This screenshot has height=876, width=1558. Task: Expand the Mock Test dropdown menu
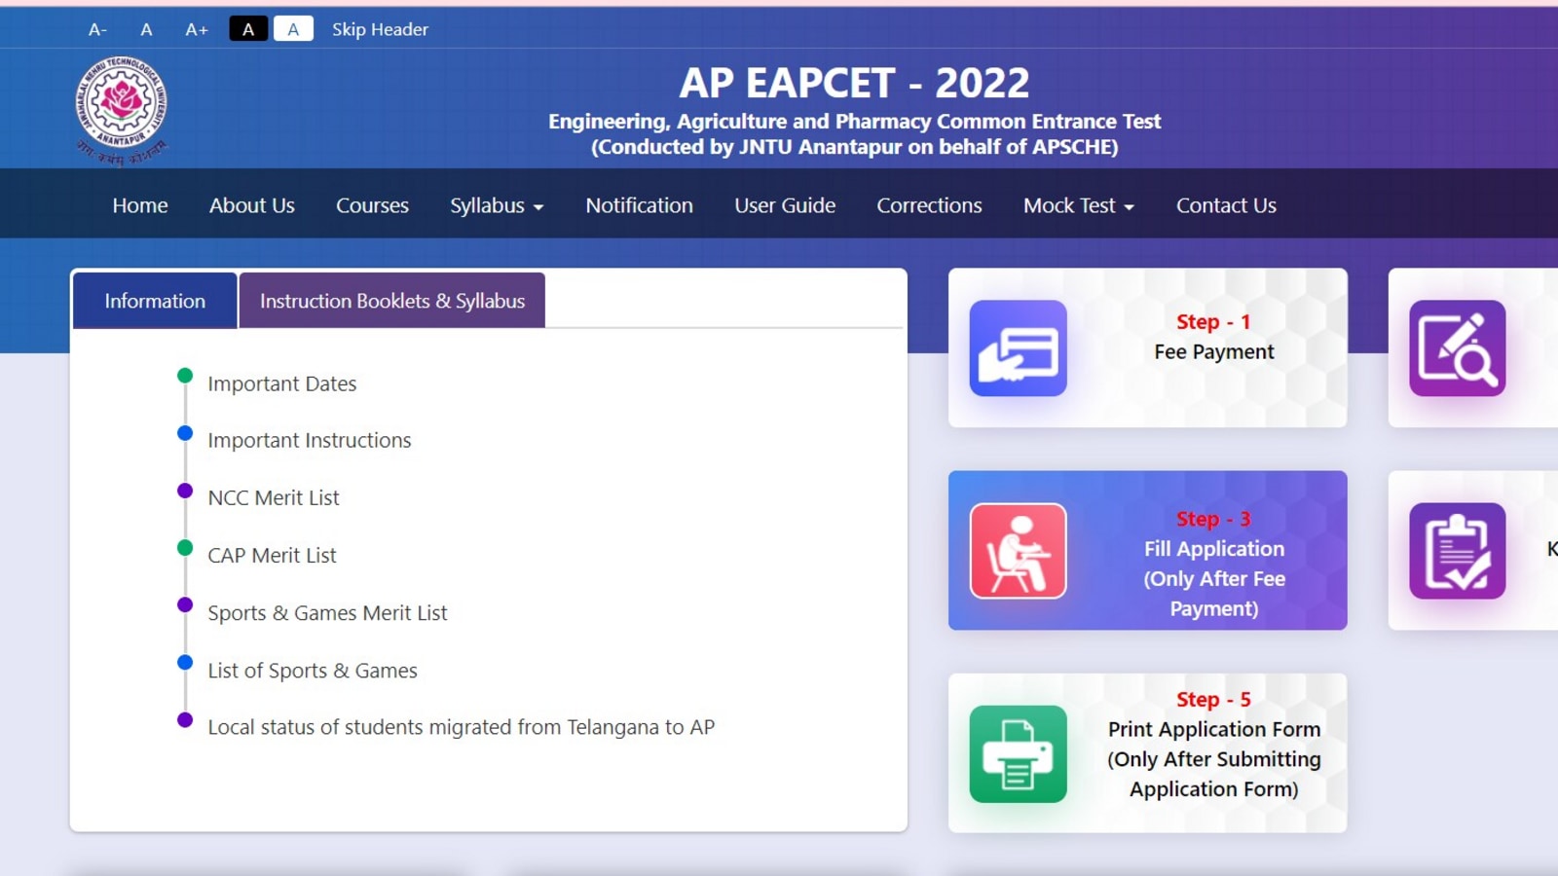click(1079, 205)
